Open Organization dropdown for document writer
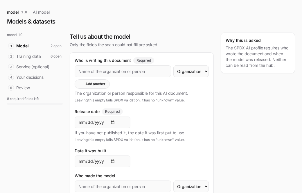Image resolution: width=302 pixels, height=193 pixels. coord(191,71)
